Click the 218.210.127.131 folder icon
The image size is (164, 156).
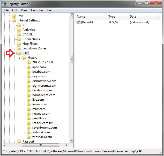click(29, 62)
